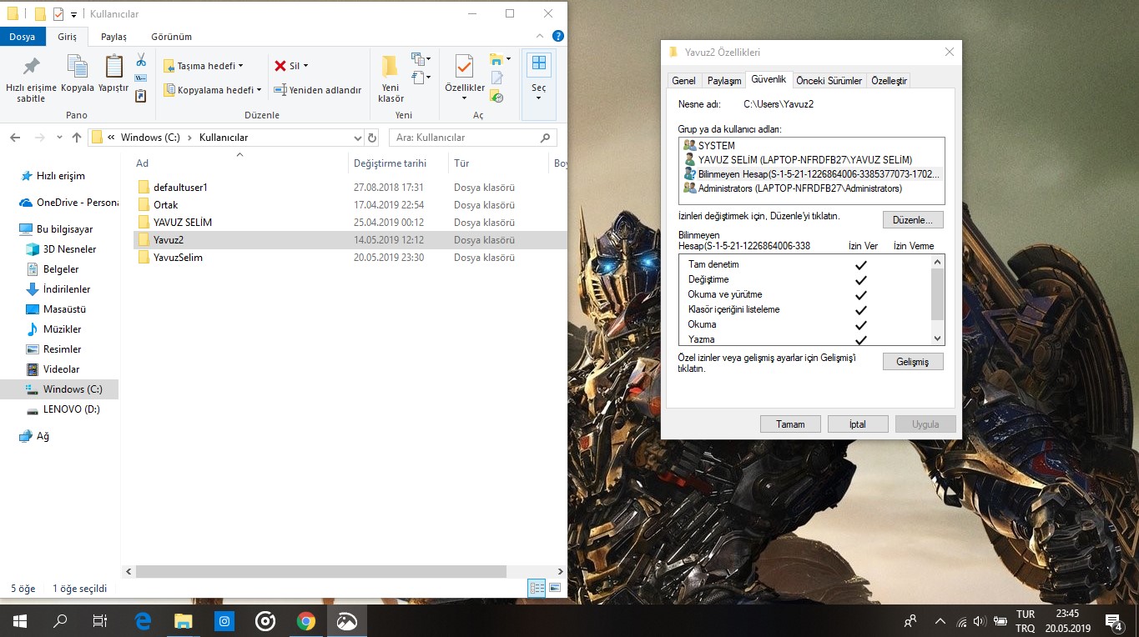The height and width of the screenshot is (637, 1139).
Task: Switch to the Görünüm ribbon tab
Action: click(x=171, y=37)
